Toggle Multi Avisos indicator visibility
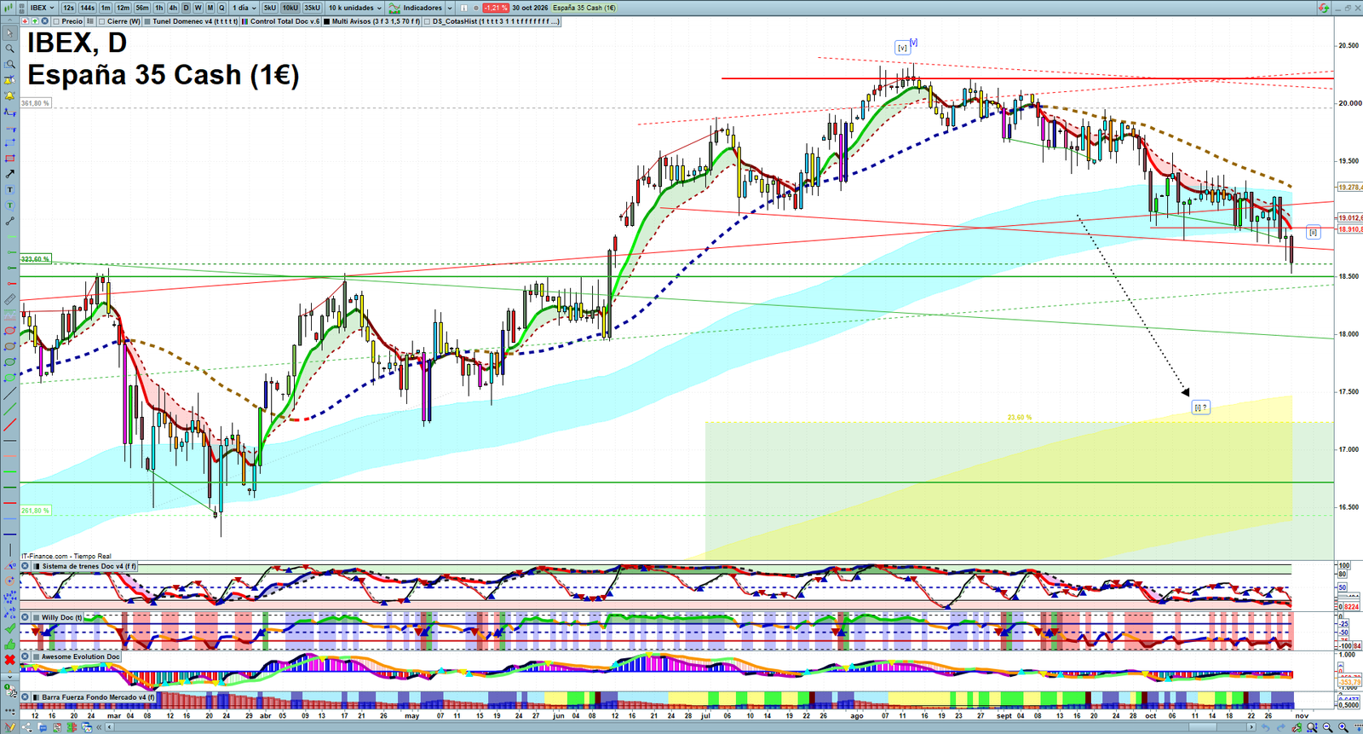The height and width of the screenshot is (734, 1363). (327, 21)
